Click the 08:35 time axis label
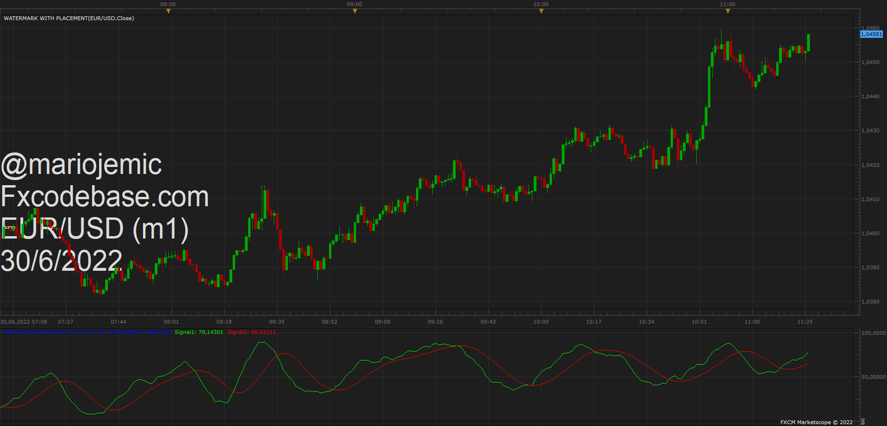The height and width of the screenshot is (426, 887). point(277,322)
